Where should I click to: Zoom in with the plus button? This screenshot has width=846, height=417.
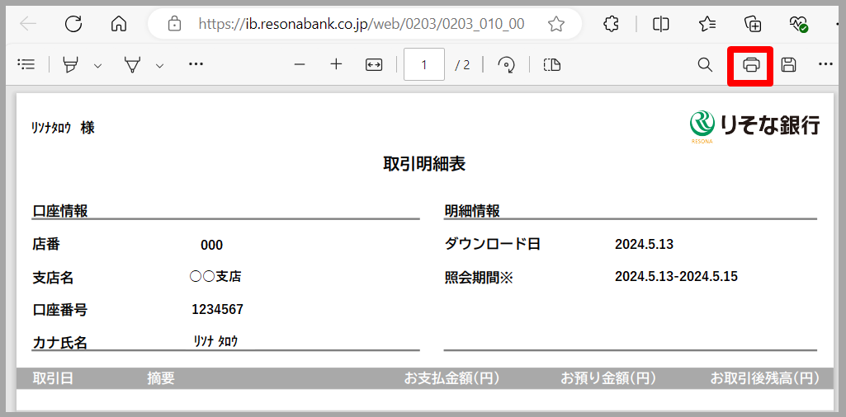(x=337, y=64)
